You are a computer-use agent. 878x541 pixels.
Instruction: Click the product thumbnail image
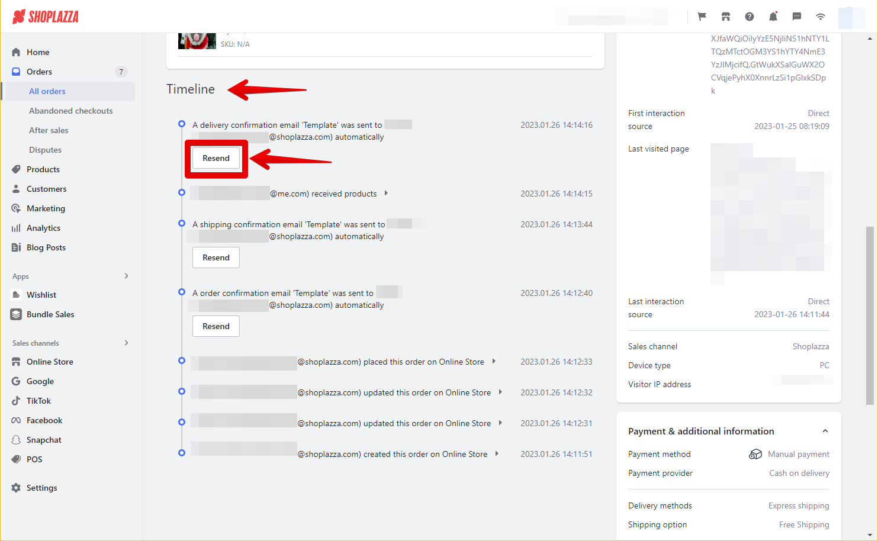(197, 41)
